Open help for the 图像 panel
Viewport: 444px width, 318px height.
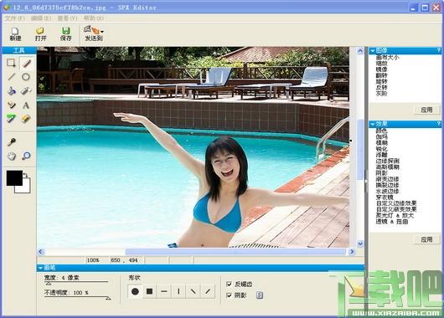point(438,51)
